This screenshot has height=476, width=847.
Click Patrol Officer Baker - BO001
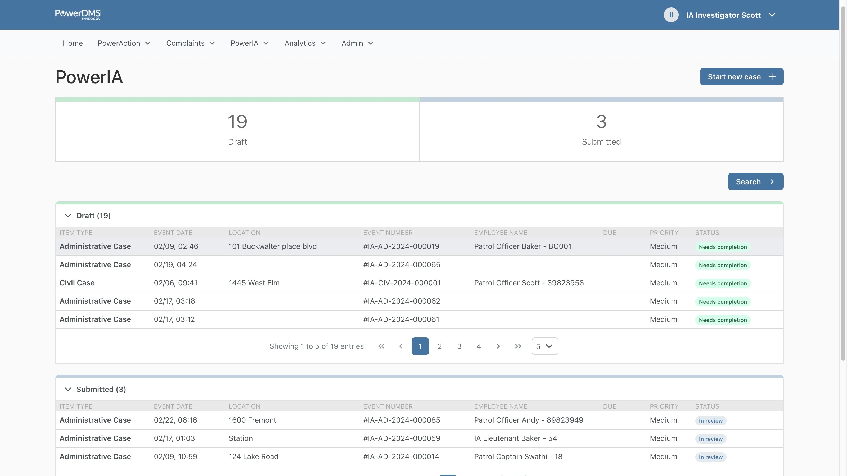(x=522, y=246)
